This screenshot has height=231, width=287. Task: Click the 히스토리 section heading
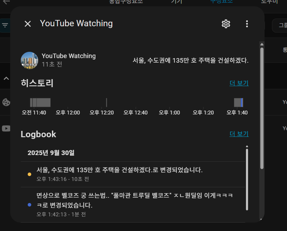click(x=37, y=83)
